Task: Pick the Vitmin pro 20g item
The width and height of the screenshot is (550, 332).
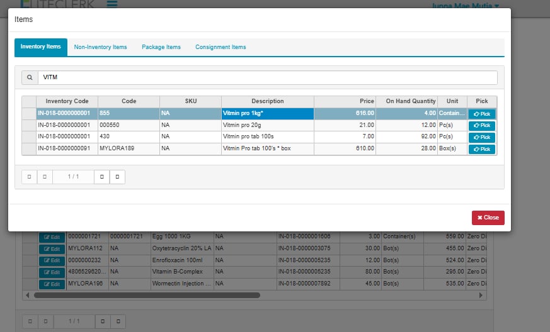Action: pos(481,125)
